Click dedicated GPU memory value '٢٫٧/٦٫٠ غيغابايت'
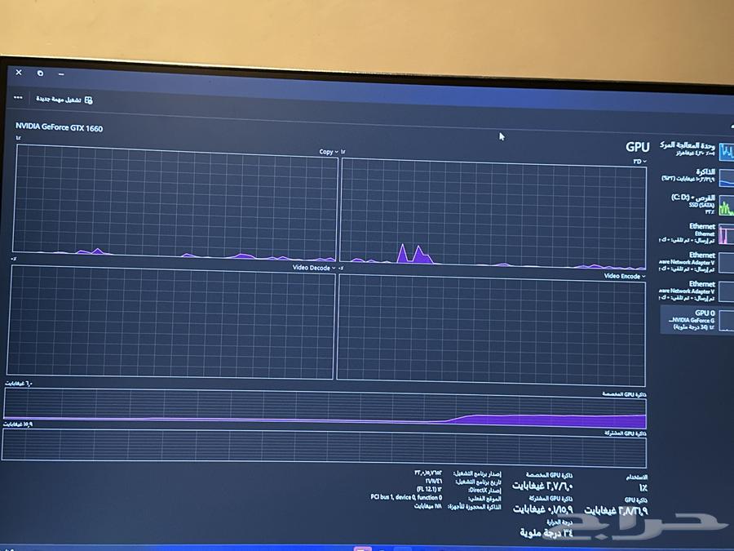Screen dimensions: 734x551 click(542, 486)
